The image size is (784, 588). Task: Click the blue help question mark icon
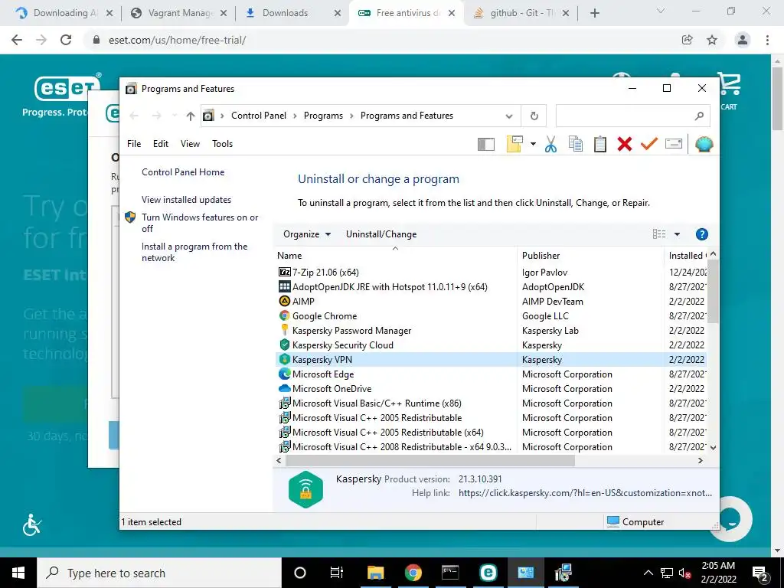pyautogui.click(x=701, y=234)
